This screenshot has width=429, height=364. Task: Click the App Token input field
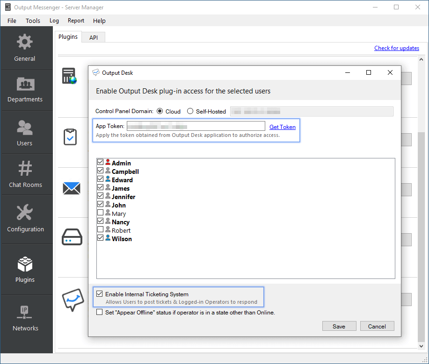tap(196, 126)
